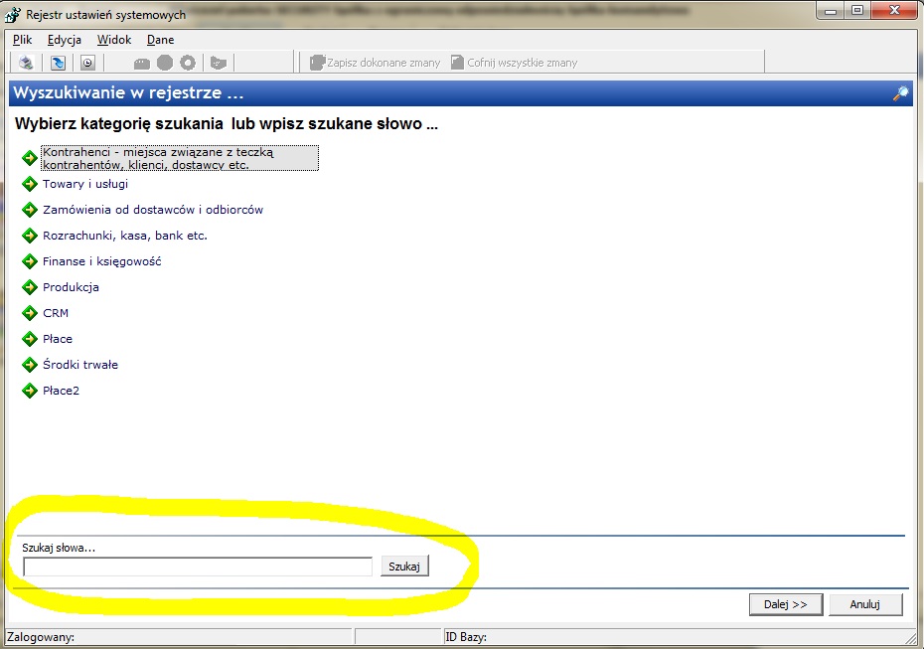Viewport: 924px width, 649px height.
Task: Click the clock history toolbar icon
Action: point(87,63)
